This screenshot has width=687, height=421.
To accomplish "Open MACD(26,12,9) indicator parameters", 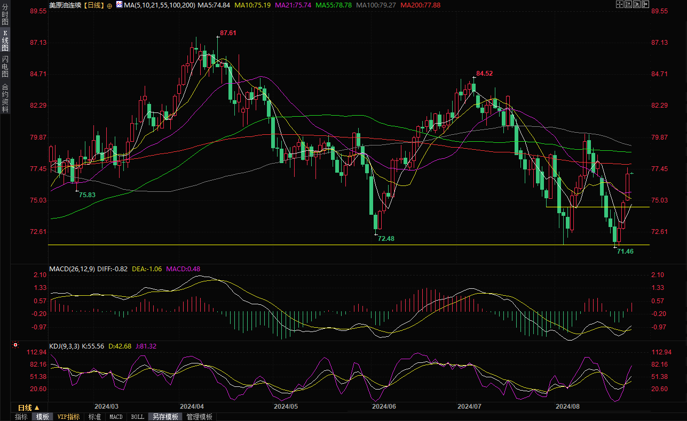I will tap(72, 269).
